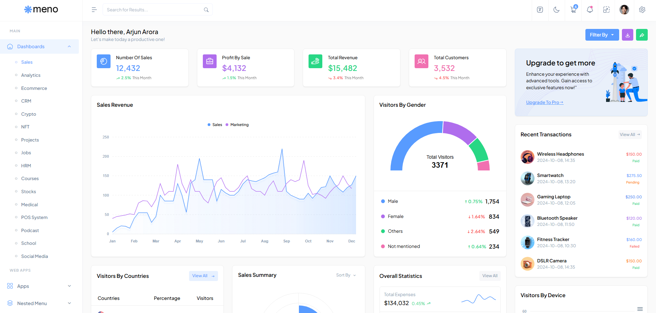
Task: Open the Fitness Tracker transaction thumbnail
Action: tap(528, 242)
